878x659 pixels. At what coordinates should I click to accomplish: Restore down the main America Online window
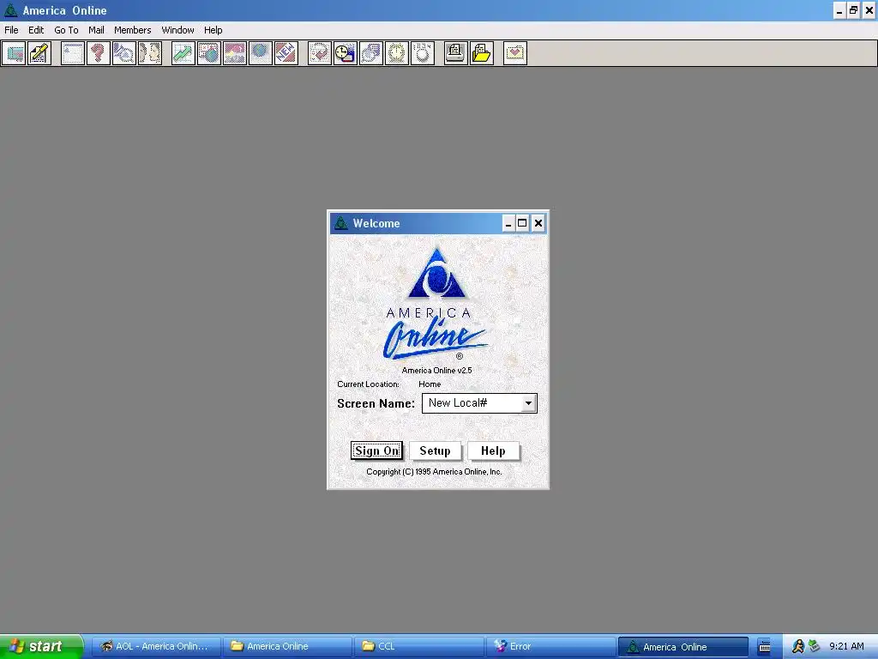click(853, 10)
